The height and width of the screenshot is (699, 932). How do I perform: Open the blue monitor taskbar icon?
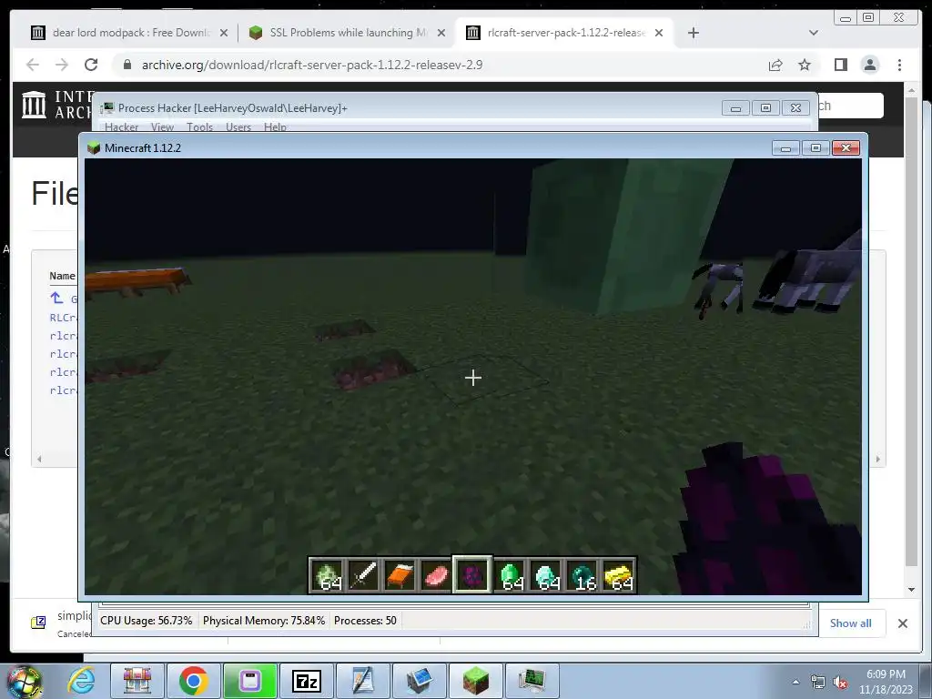(x=419, y=681)
